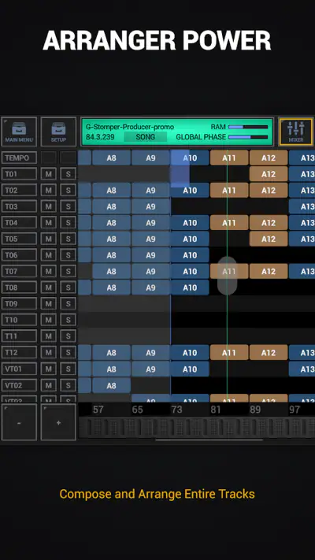Solo track T03

(69, 206)
